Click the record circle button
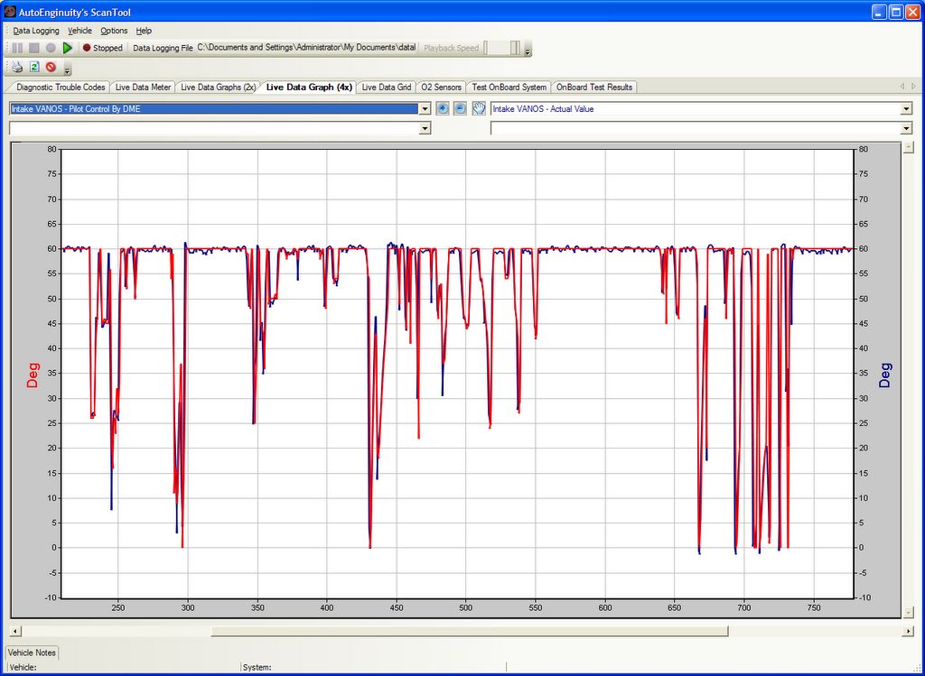Screen dimensions: 925x676 pos(51,48)
